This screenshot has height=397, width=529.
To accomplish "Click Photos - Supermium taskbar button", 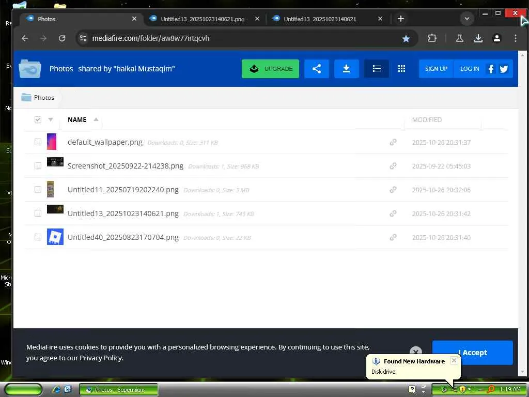I will (x=119, y=390).
